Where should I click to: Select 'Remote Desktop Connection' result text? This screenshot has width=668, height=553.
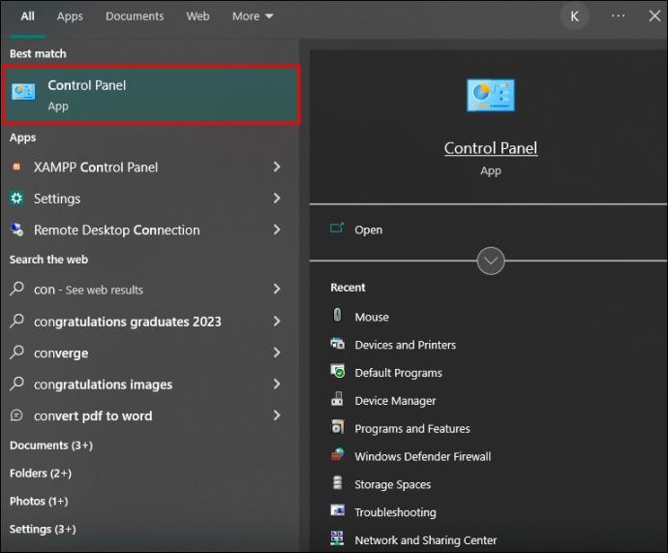pos(117,230)
